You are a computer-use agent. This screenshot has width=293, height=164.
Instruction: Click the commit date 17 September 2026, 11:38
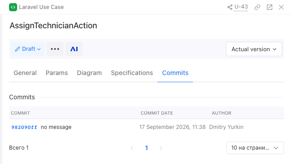[172, 127]
